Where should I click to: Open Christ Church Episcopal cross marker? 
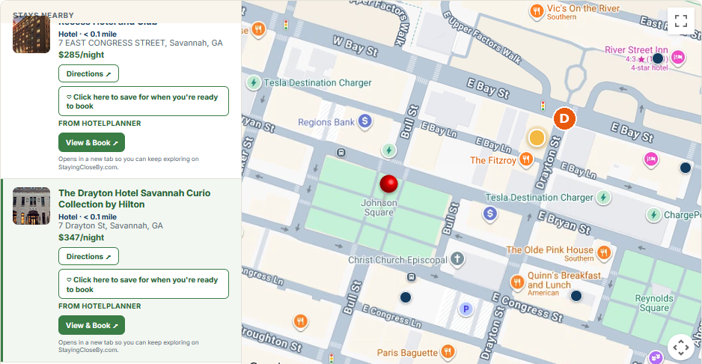click(x=457, y=259)
